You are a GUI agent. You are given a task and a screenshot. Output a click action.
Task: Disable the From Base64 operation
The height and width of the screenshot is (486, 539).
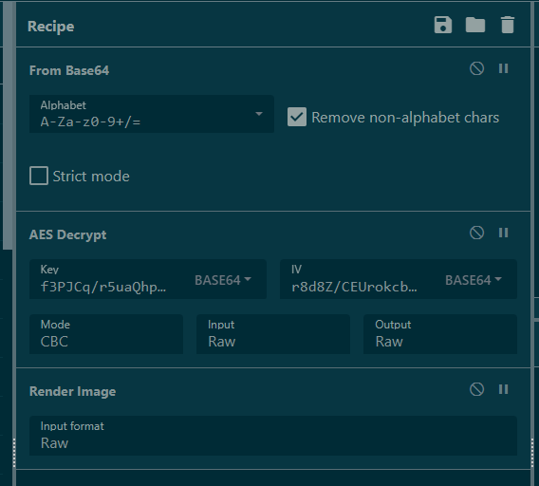pos(476,68)
